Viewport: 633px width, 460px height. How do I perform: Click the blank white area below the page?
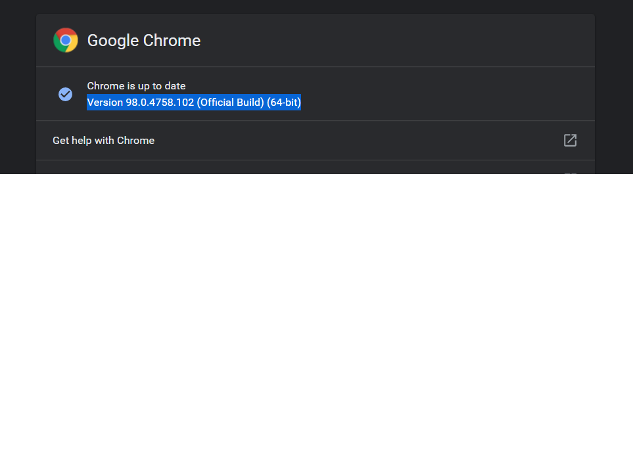[x=316, y=315]
